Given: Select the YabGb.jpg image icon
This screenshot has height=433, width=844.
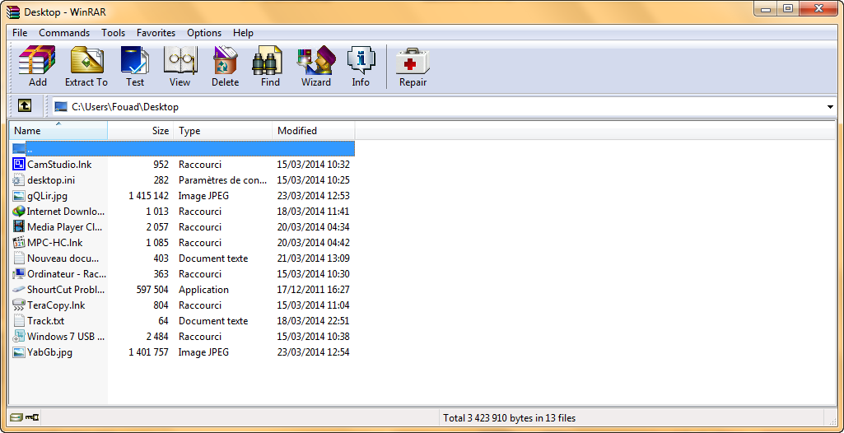Looking at the screenshot, I should [x=19, y=352].
